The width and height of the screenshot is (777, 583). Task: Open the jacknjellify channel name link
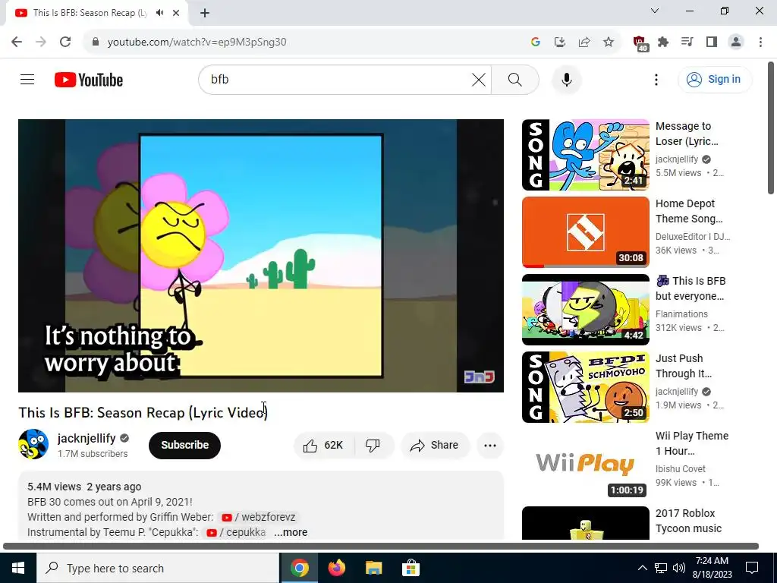(x=87, y=438)
